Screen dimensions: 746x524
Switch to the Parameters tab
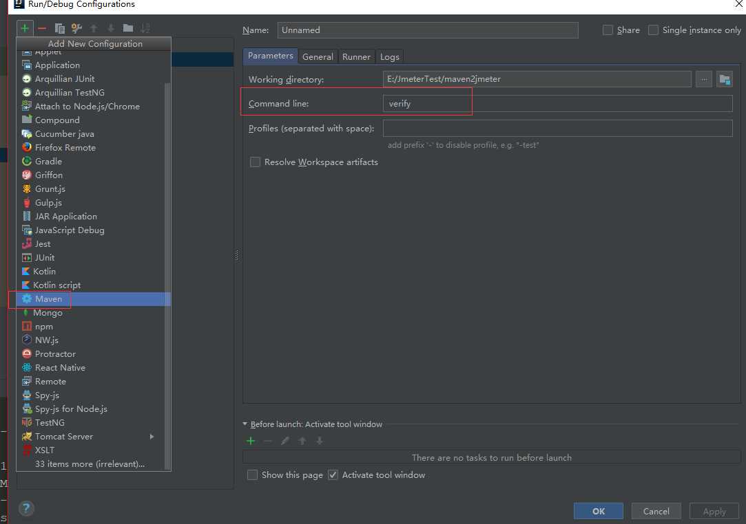[x=270, y=56]
